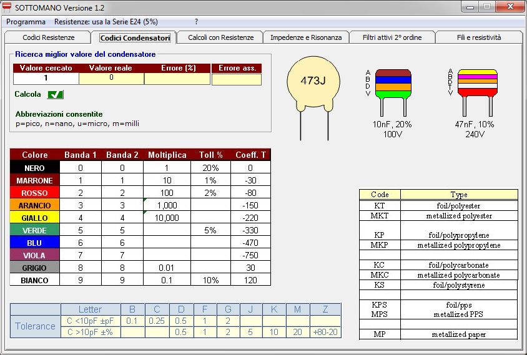Screen dimensions: 527x355
Task: Switch to the Calcoli con Resistenze tab
Action: [x=220, y=37]
